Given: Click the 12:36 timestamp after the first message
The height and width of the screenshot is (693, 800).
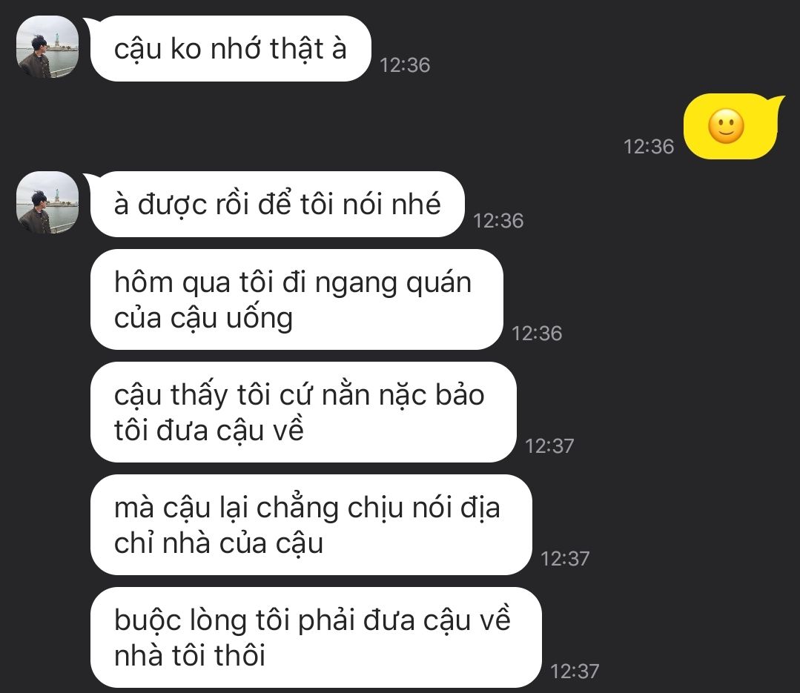Looking at the screenshot, I should [x=405, y=65].
